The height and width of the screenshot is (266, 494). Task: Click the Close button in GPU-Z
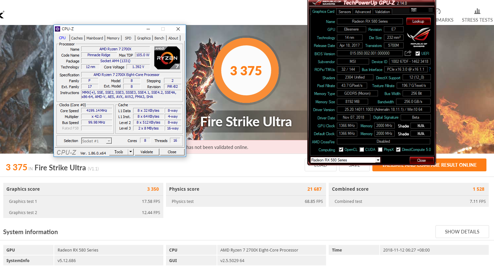pos(421,160)
